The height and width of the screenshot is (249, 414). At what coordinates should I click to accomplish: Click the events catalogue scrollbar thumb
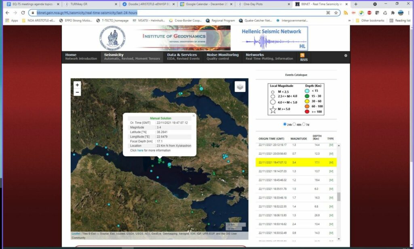point(339,197)
